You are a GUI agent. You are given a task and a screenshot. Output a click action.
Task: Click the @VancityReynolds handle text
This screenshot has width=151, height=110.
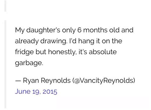click(104, 80)
